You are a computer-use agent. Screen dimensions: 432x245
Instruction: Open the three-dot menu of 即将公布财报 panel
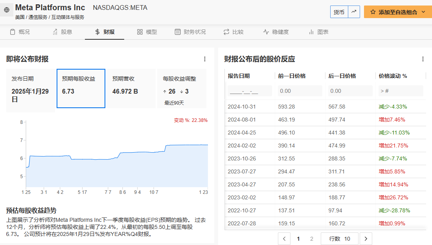tap(204, 59)
